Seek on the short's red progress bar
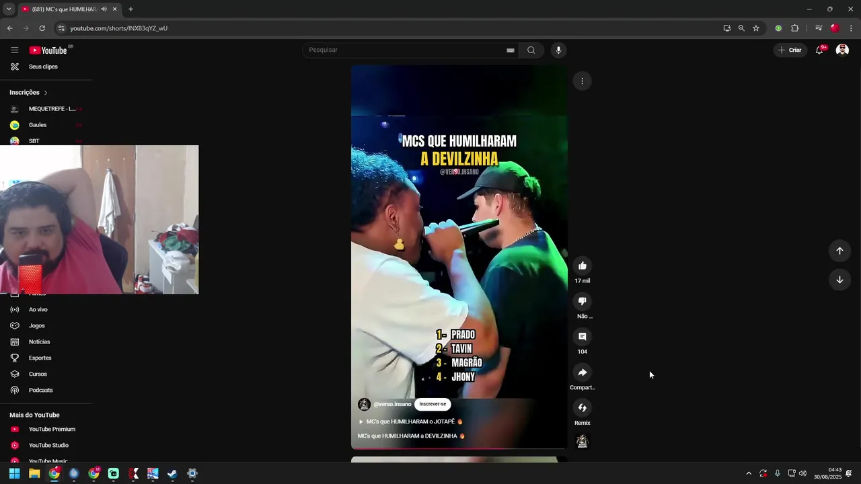Screen dimensions: 861x484 coord(459,448)
